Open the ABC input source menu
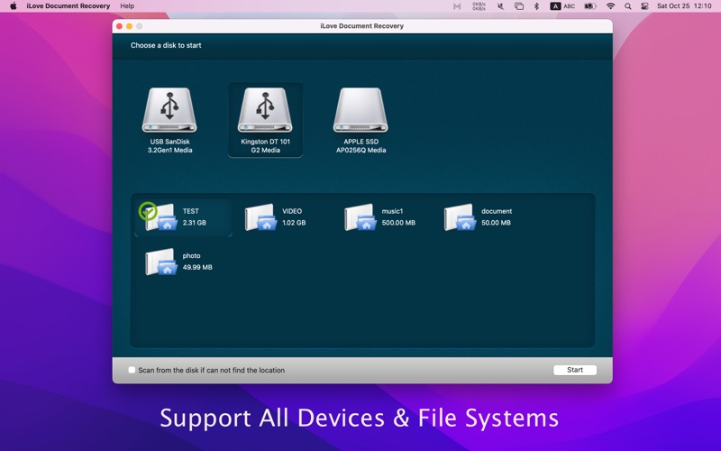Image resolution: width=721 pixels, height=451 pixels. click(x=562, y=6)
